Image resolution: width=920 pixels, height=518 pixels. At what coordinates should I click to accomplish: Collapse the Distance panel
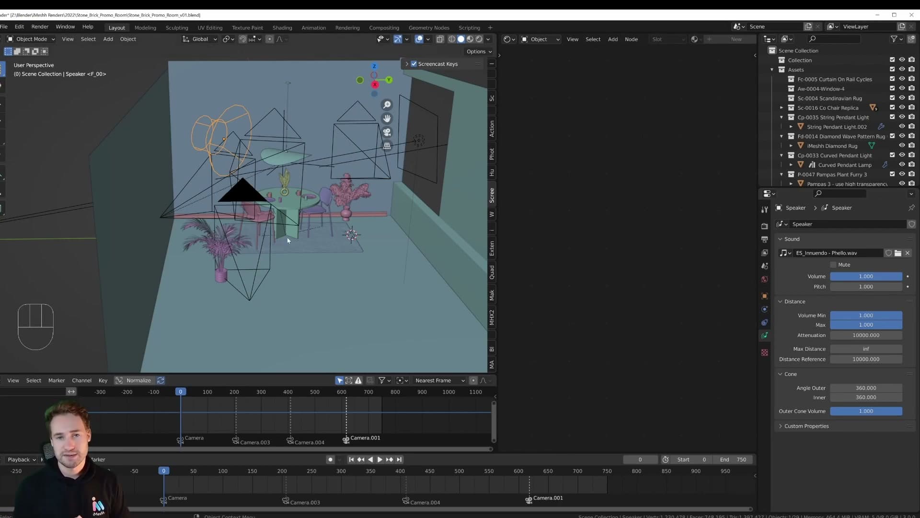tap(780, 302)
